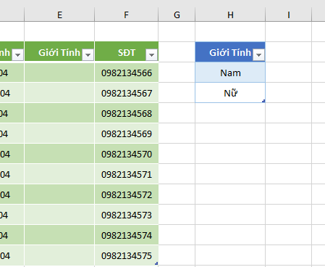Click the green Giới Tính header cell
Screen dimensions: 325x267
(x=59, y=52)
